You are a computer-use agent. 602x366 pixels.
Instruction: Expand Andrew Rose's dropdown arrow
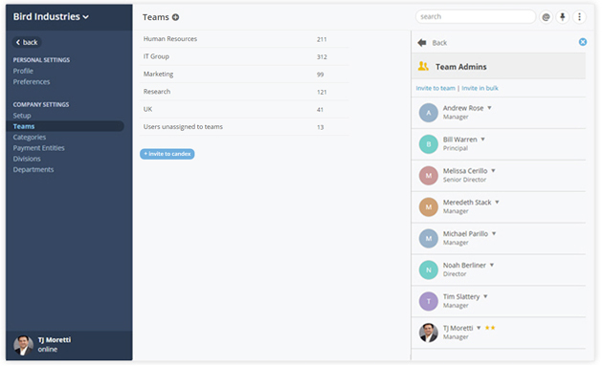(489, 108)
